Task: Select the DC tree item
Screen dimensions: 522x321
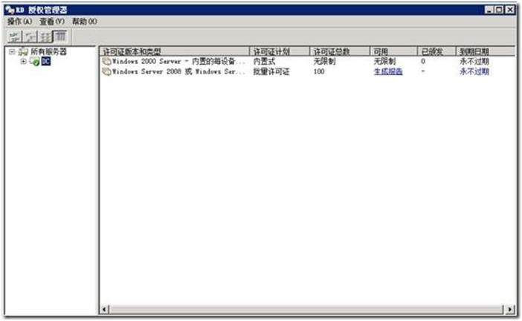Action: tap(46, 61)
